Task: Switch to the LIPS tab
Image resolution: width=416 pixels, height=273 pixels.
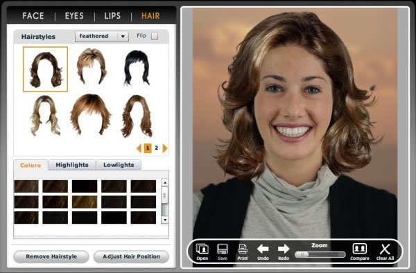Action: pyautogui.click(x=112, y=16)
